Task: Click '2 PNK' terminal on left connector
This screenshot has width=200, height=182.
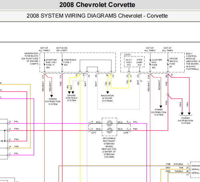Action: coord(14,139)
